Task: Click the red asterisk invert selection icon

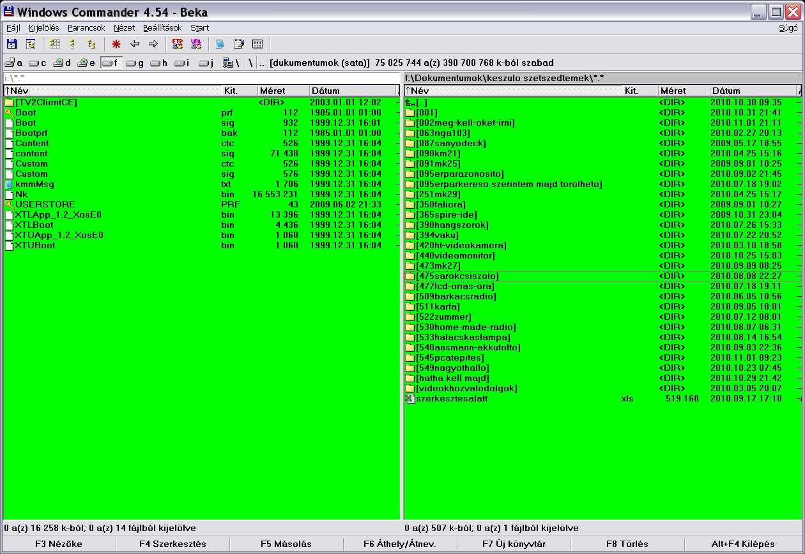Action: point(116,44)
